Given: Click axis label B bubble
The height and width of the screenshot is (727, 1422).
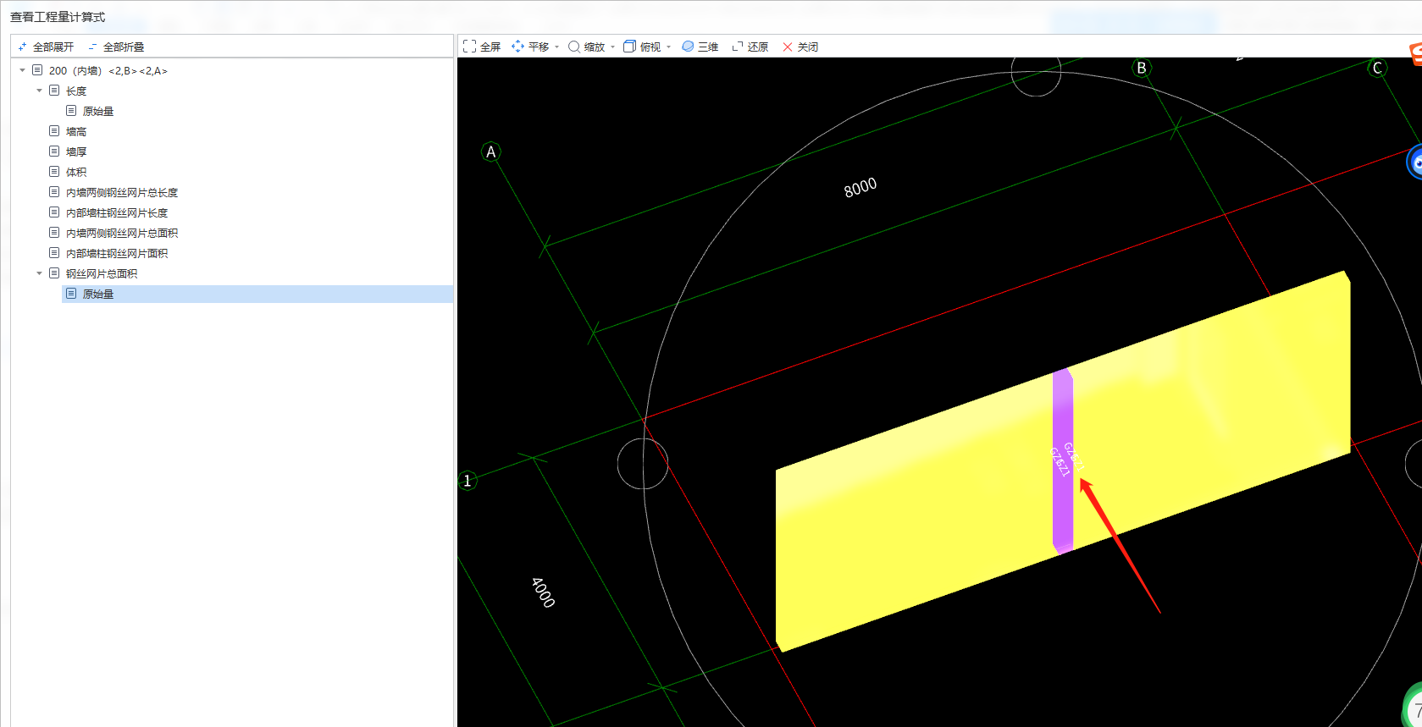Looking at the screenshot, I should (1142, 68).
